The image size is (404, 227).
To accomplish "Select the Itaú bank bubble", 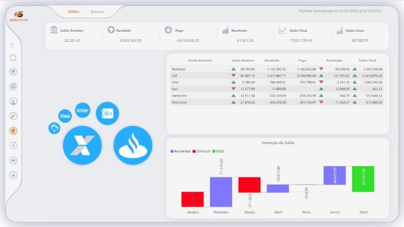I will (x=65, y=116).
